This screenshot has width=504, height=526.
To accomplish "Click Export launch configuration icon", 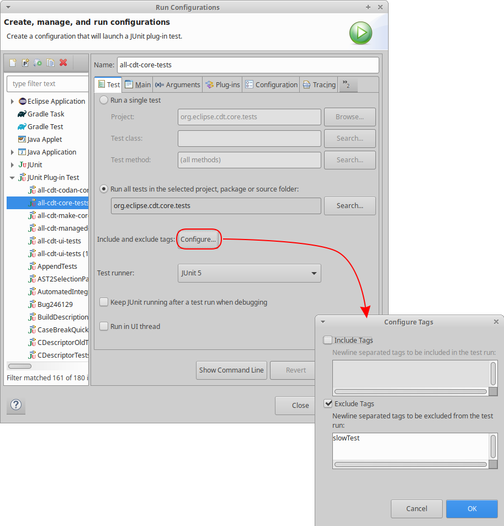I will (38, 63).
